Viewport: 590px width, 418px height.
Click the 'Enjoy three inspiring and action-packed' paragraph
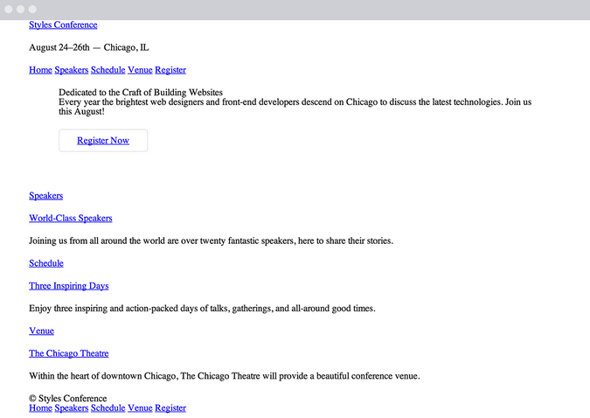coord(202,309)
